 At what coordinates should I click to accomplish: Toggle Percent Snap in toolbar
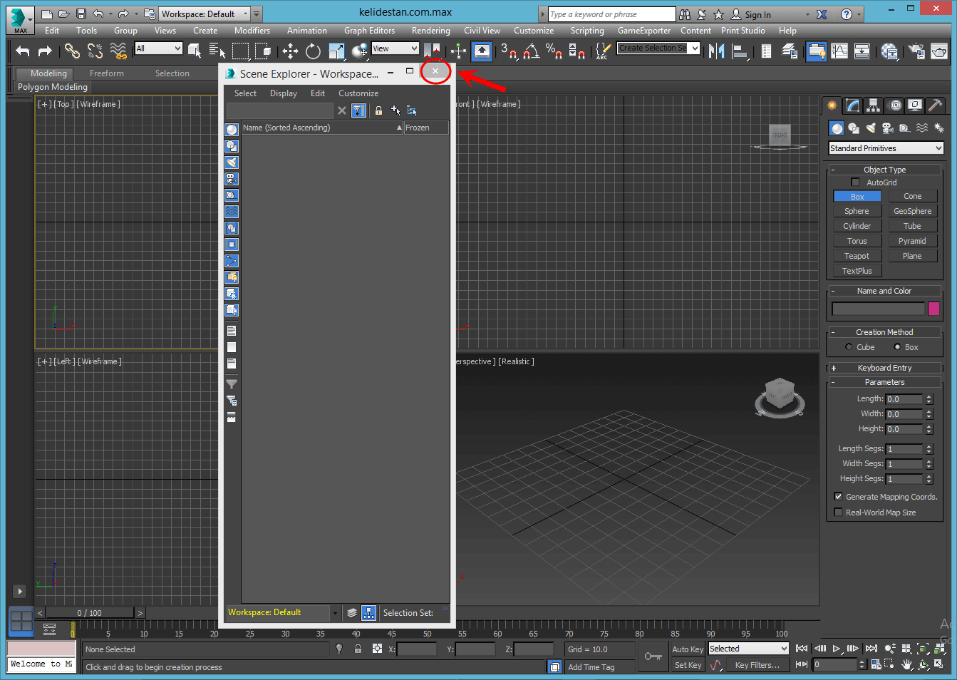pos(554,50)
